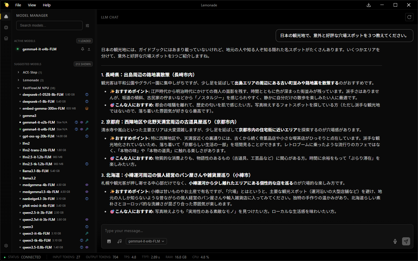This screenshot has height=261, width=418.
Task: Click the refresh icon for LLM Chat
Action: point(409,17)
